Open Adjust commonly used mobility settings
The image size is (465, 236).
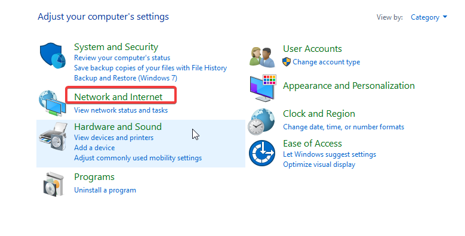[x=138, y=158]
